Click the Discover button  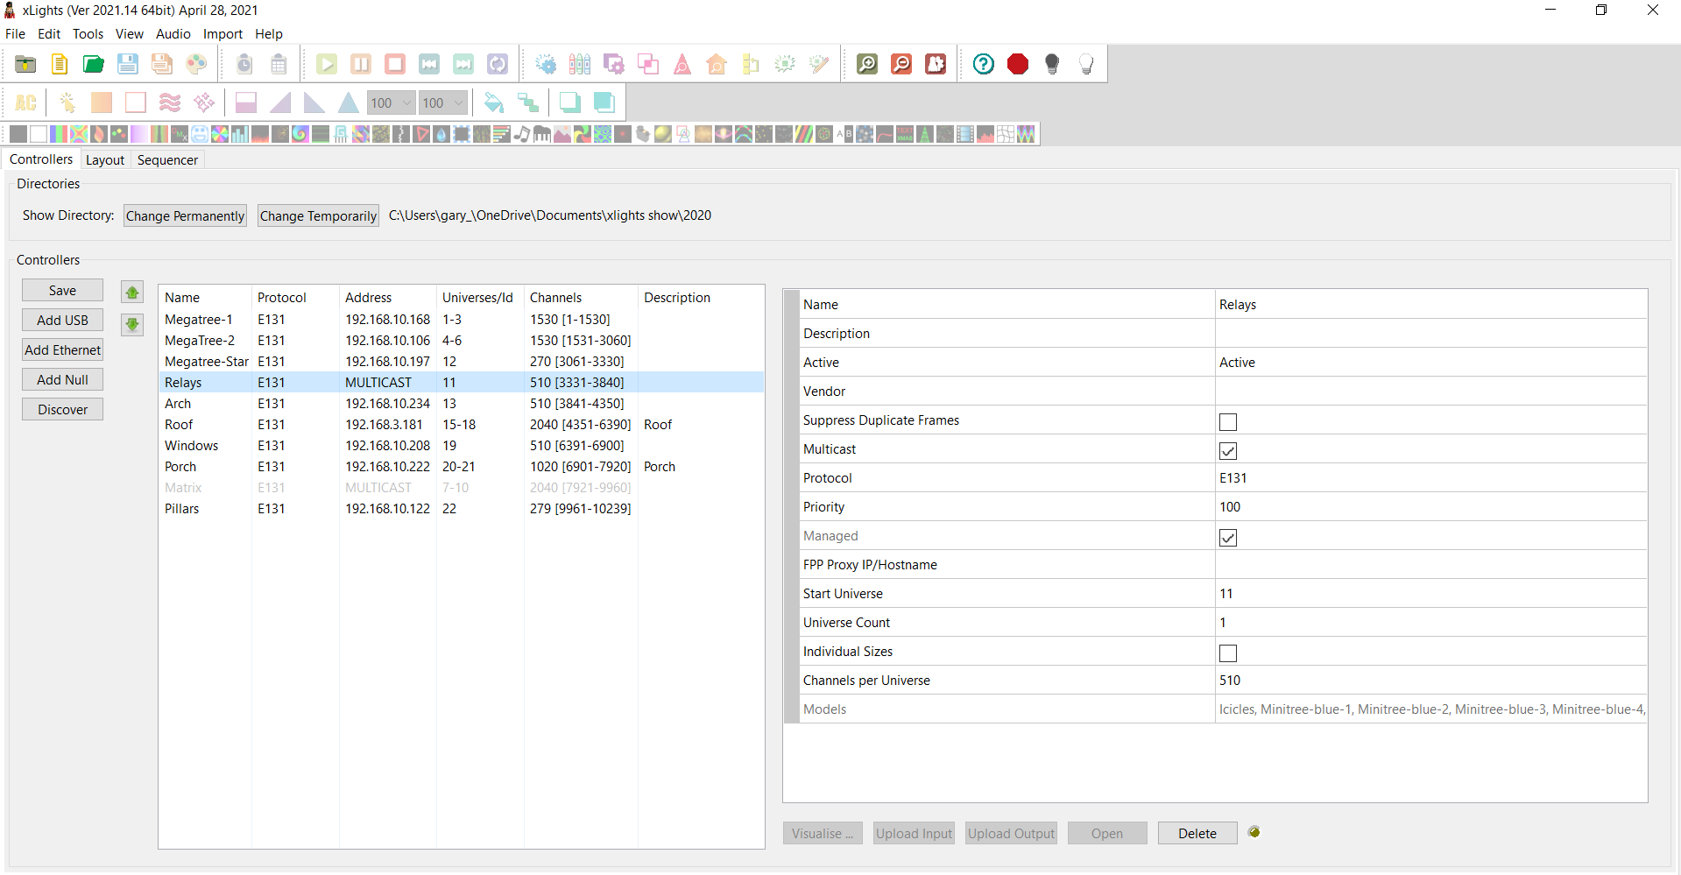click(62, 409)
